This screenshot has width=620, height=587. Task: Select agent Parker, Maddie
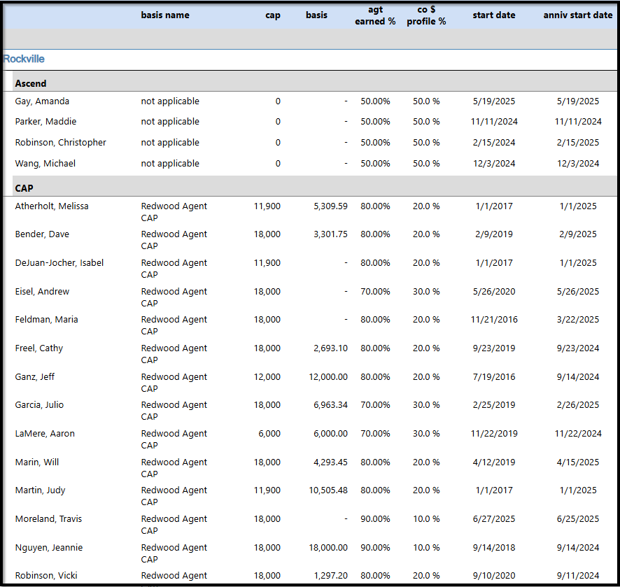(x=45, y=121)
